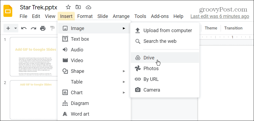Open the Theme panel button
The width and height of the screenshot is (254, 121).
211,28
